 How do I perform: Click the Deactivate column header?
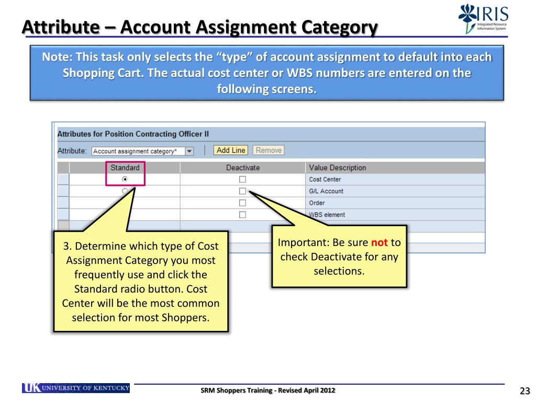pyautogui.click(x=243, y=167)
